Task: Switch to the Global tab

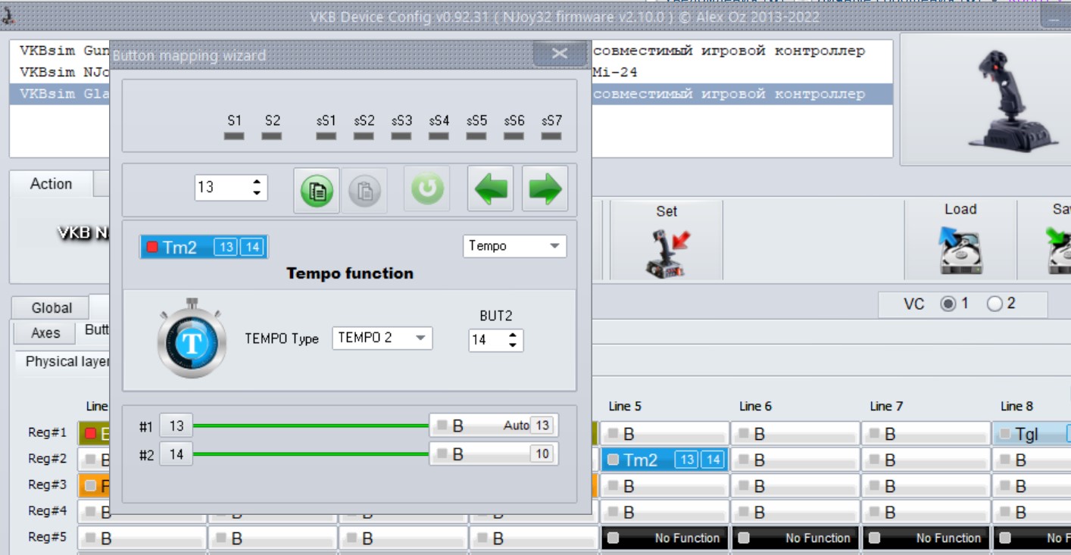Action: (52, 308)
